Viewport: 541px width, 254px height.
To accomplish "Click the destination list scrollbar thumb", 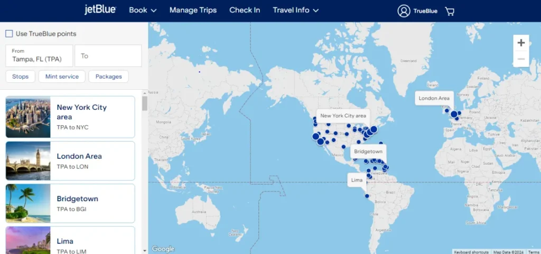I will (145, 104).
